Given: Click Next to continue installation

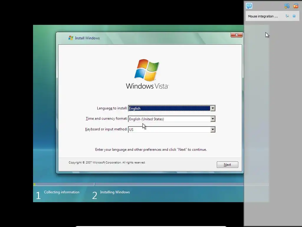Looking at the screenshot, I should (x=227, y=165).
